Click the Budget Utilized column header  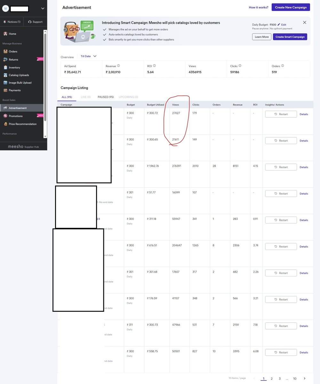click(x=156, y=105)
